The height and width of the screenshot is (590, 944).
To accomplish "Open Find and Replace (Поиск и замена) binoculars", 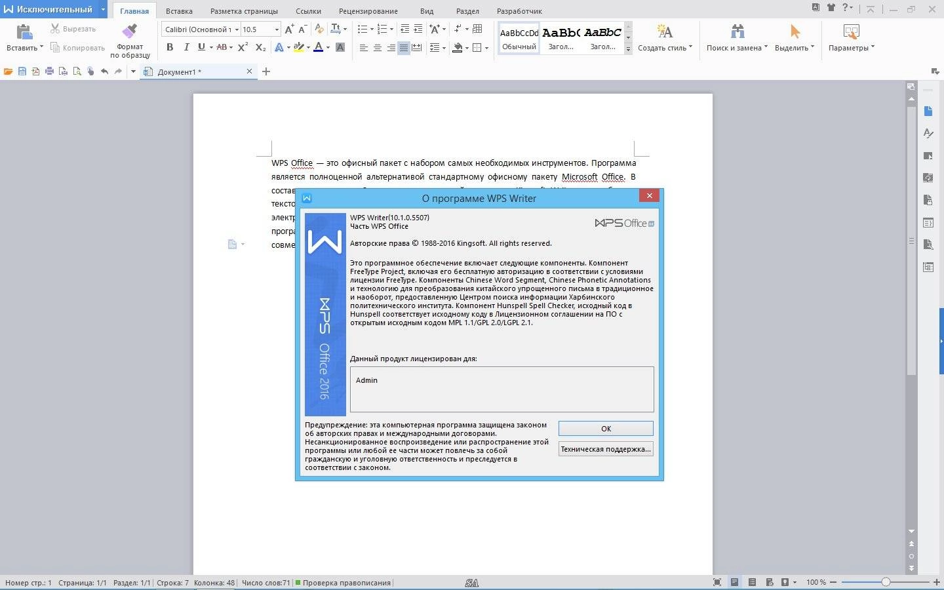I will point(737,37).
